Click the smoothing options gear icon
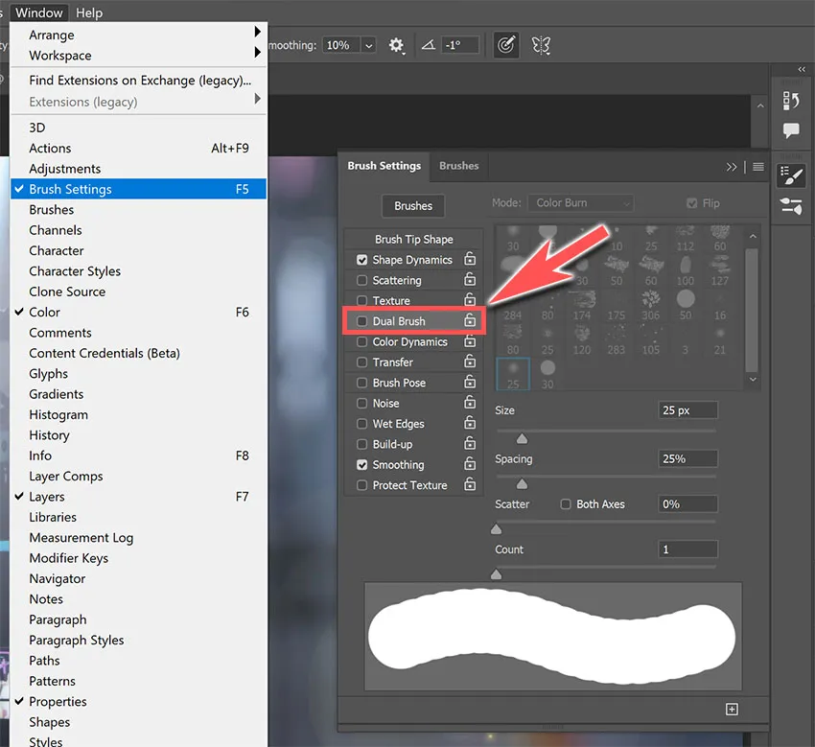 (x=397, y=44)
